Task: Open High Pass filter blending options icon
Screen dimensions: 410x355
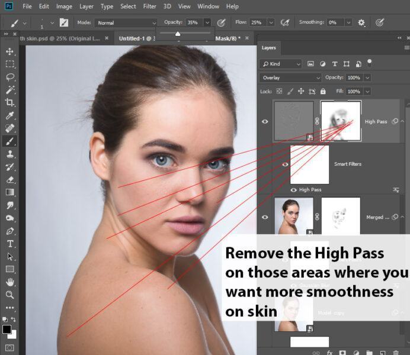Action: click(x=396, y=190)
